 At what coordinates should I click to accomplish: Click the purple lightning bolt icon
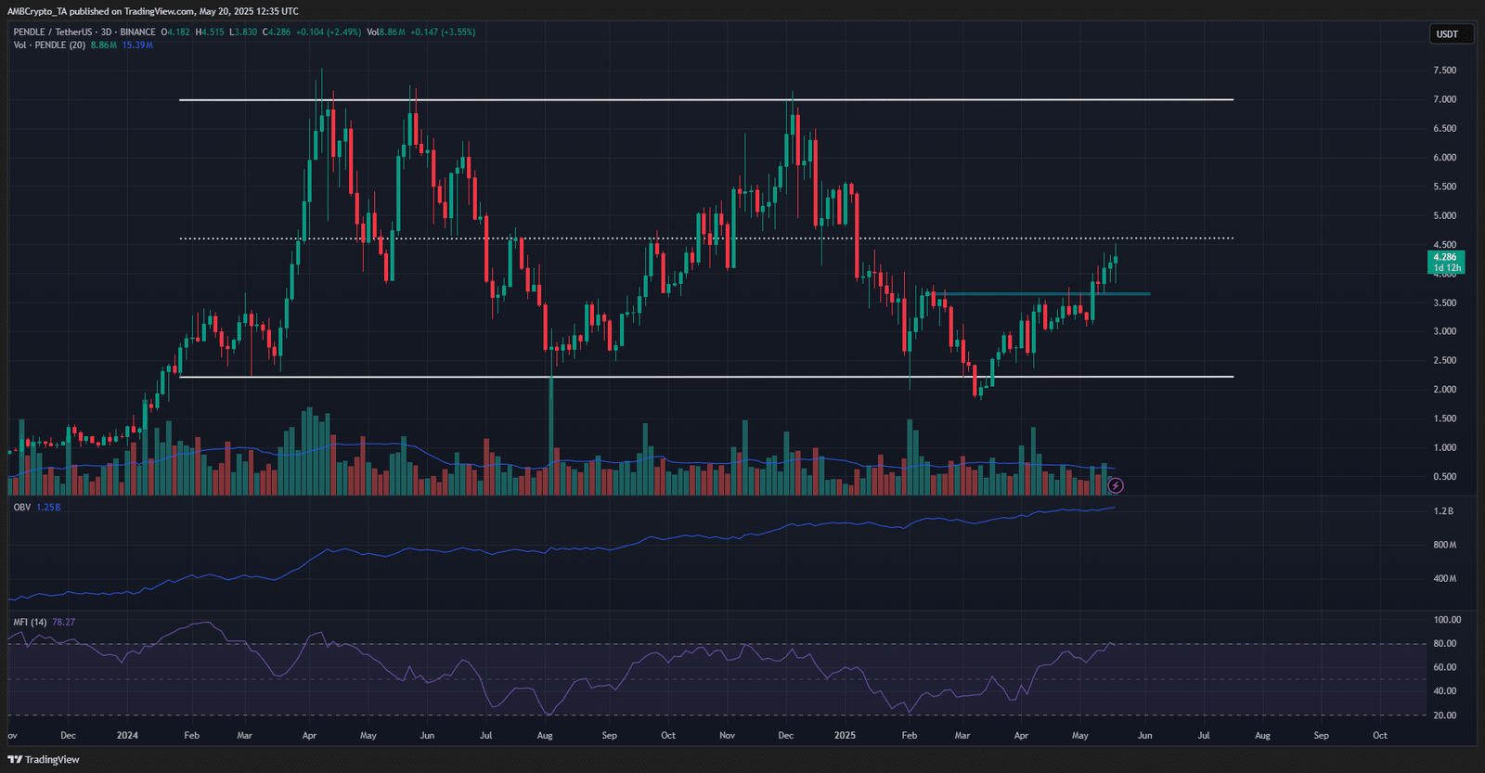click(1116, 485)
